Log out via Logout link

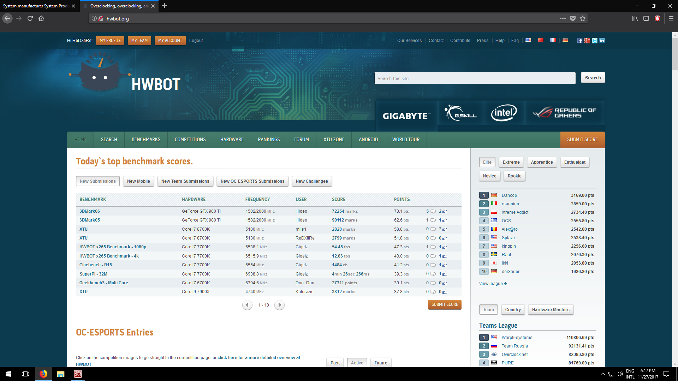196,41
